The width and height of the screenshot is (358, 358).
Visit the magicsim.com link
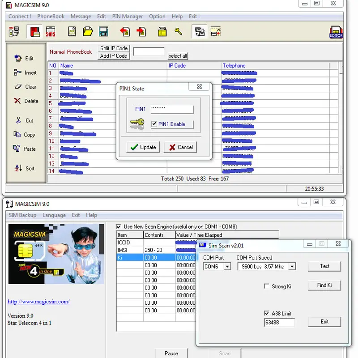(x=38, y=301)
